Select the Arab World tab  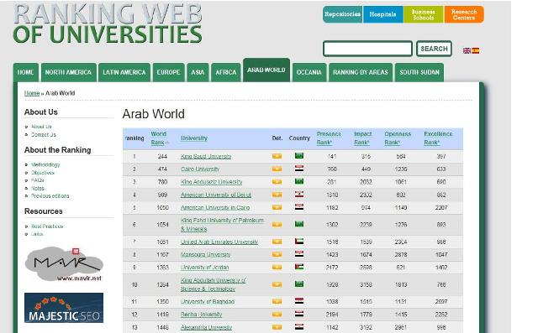[266, 70]
